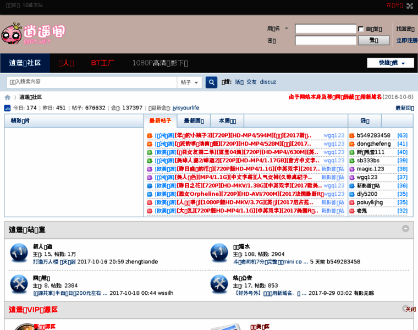Viewport: 418px width, 330px height.
Task: Open the forum tools icon with 2384 posts
Action: (19, 284)
